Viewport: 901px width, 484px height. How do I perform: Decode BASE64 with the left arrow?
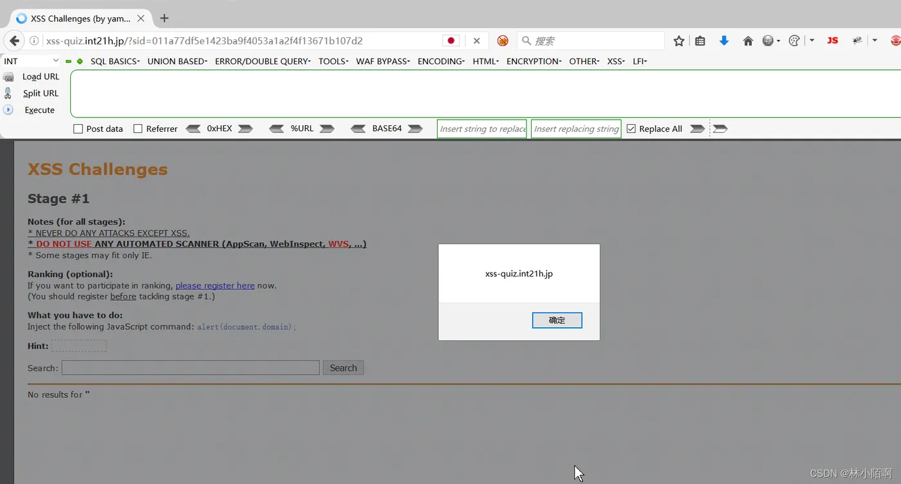pyautogui.click(x=358, y=129)
